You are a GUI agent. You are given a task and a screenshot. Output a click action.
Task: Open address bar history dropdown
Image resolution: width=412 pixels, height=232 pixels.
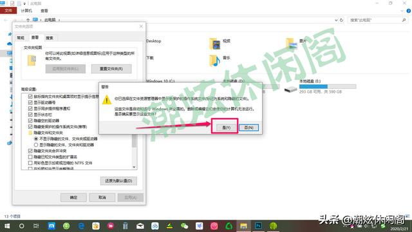(x=336, y=20)
